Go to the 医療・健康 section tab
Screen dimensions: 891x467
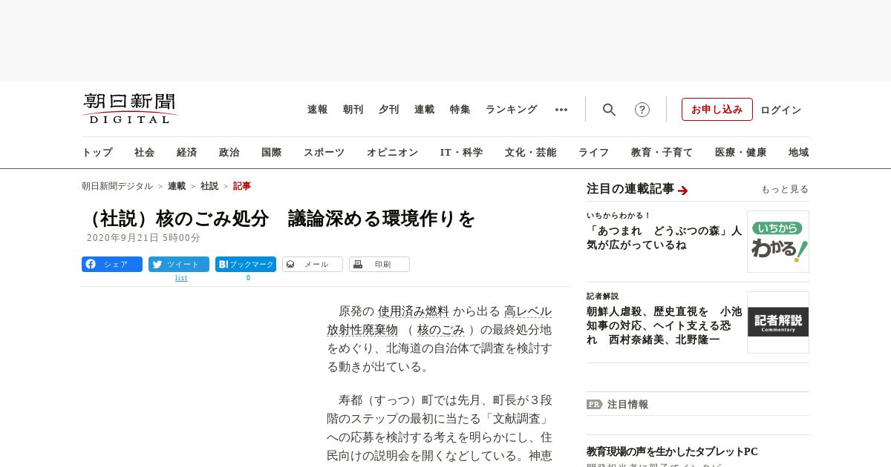click(x=741, y=153)
